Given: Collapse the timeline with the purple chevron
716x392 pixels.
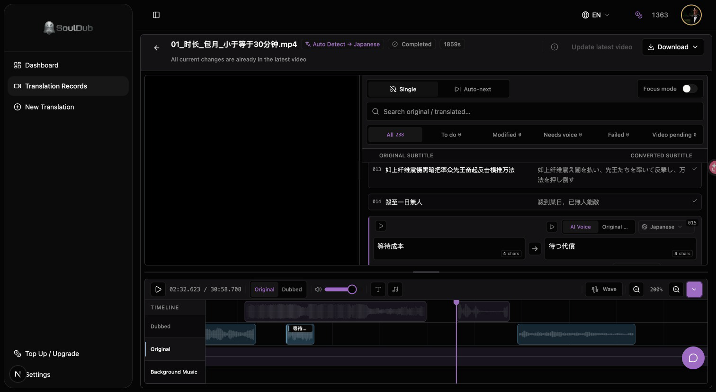Looking at the screenshot, I should [694, 289].
